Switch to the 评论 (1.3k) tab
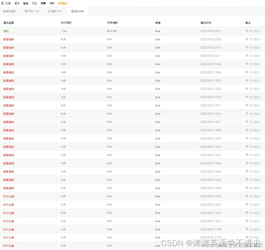Screen dimensions: 265x250 point(32,11)
